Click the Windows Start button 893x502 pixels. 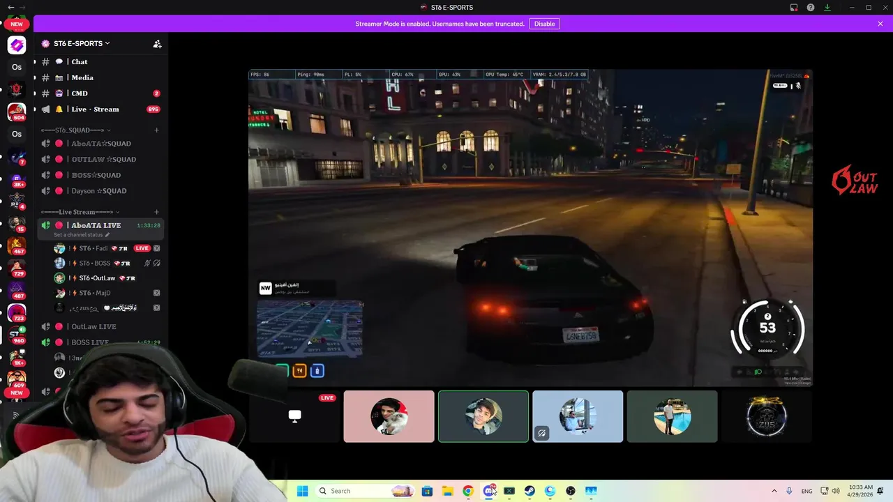[302, 491]
